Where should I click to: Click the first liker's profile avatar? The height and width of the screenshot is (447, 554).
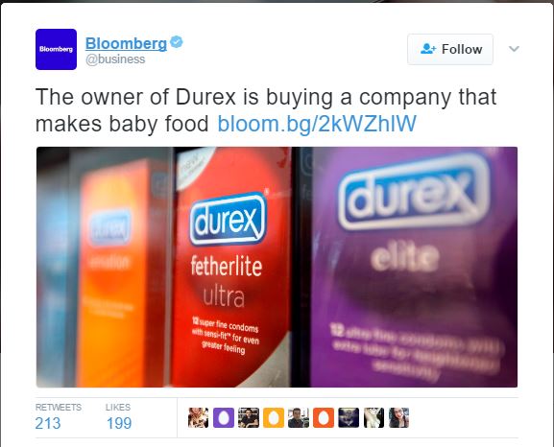(198, 417)
